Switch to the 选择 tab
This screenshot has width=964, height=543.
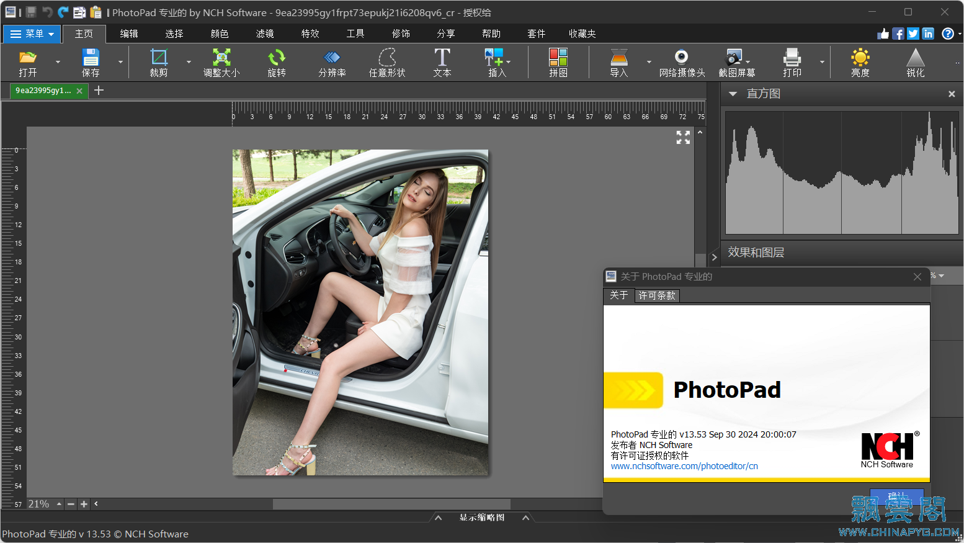pyautogui.click(x=174, y=34)
